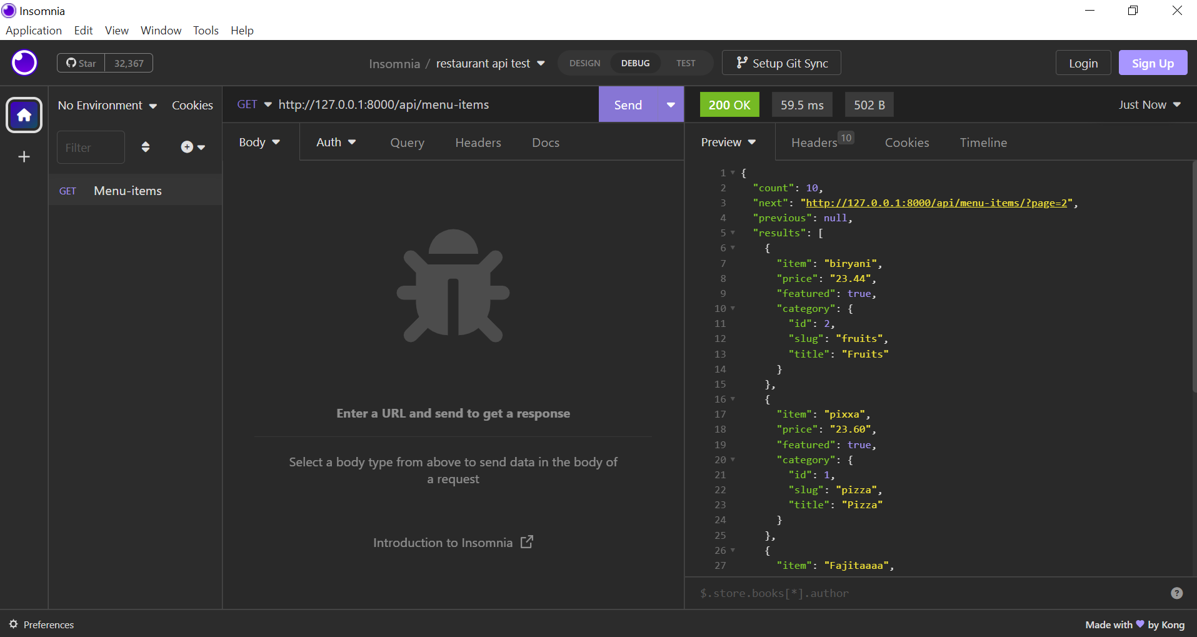Viewport: 1197px width, 637px height.
Task: Click the Setup Git Sync button
Action: [781, 63]
